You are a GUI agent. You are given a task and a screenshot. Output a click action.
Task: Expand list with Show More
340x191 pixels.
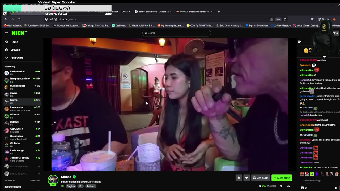10,180
